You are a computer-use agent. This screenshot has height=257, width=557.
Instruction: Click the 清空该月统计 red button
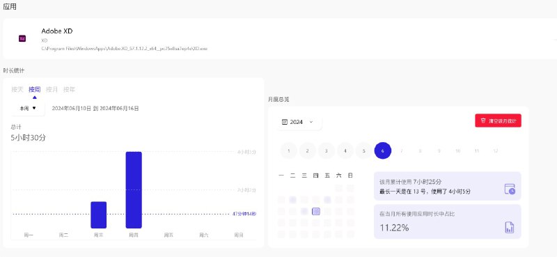click(498, 120)
